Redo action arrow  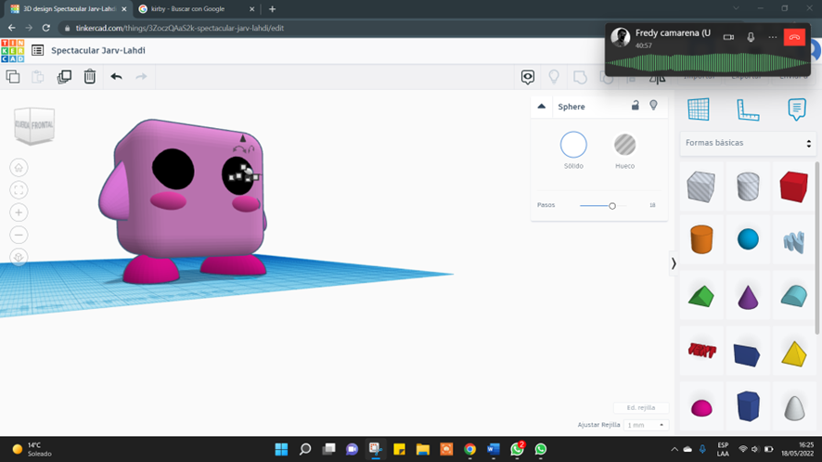pos(141,77)
